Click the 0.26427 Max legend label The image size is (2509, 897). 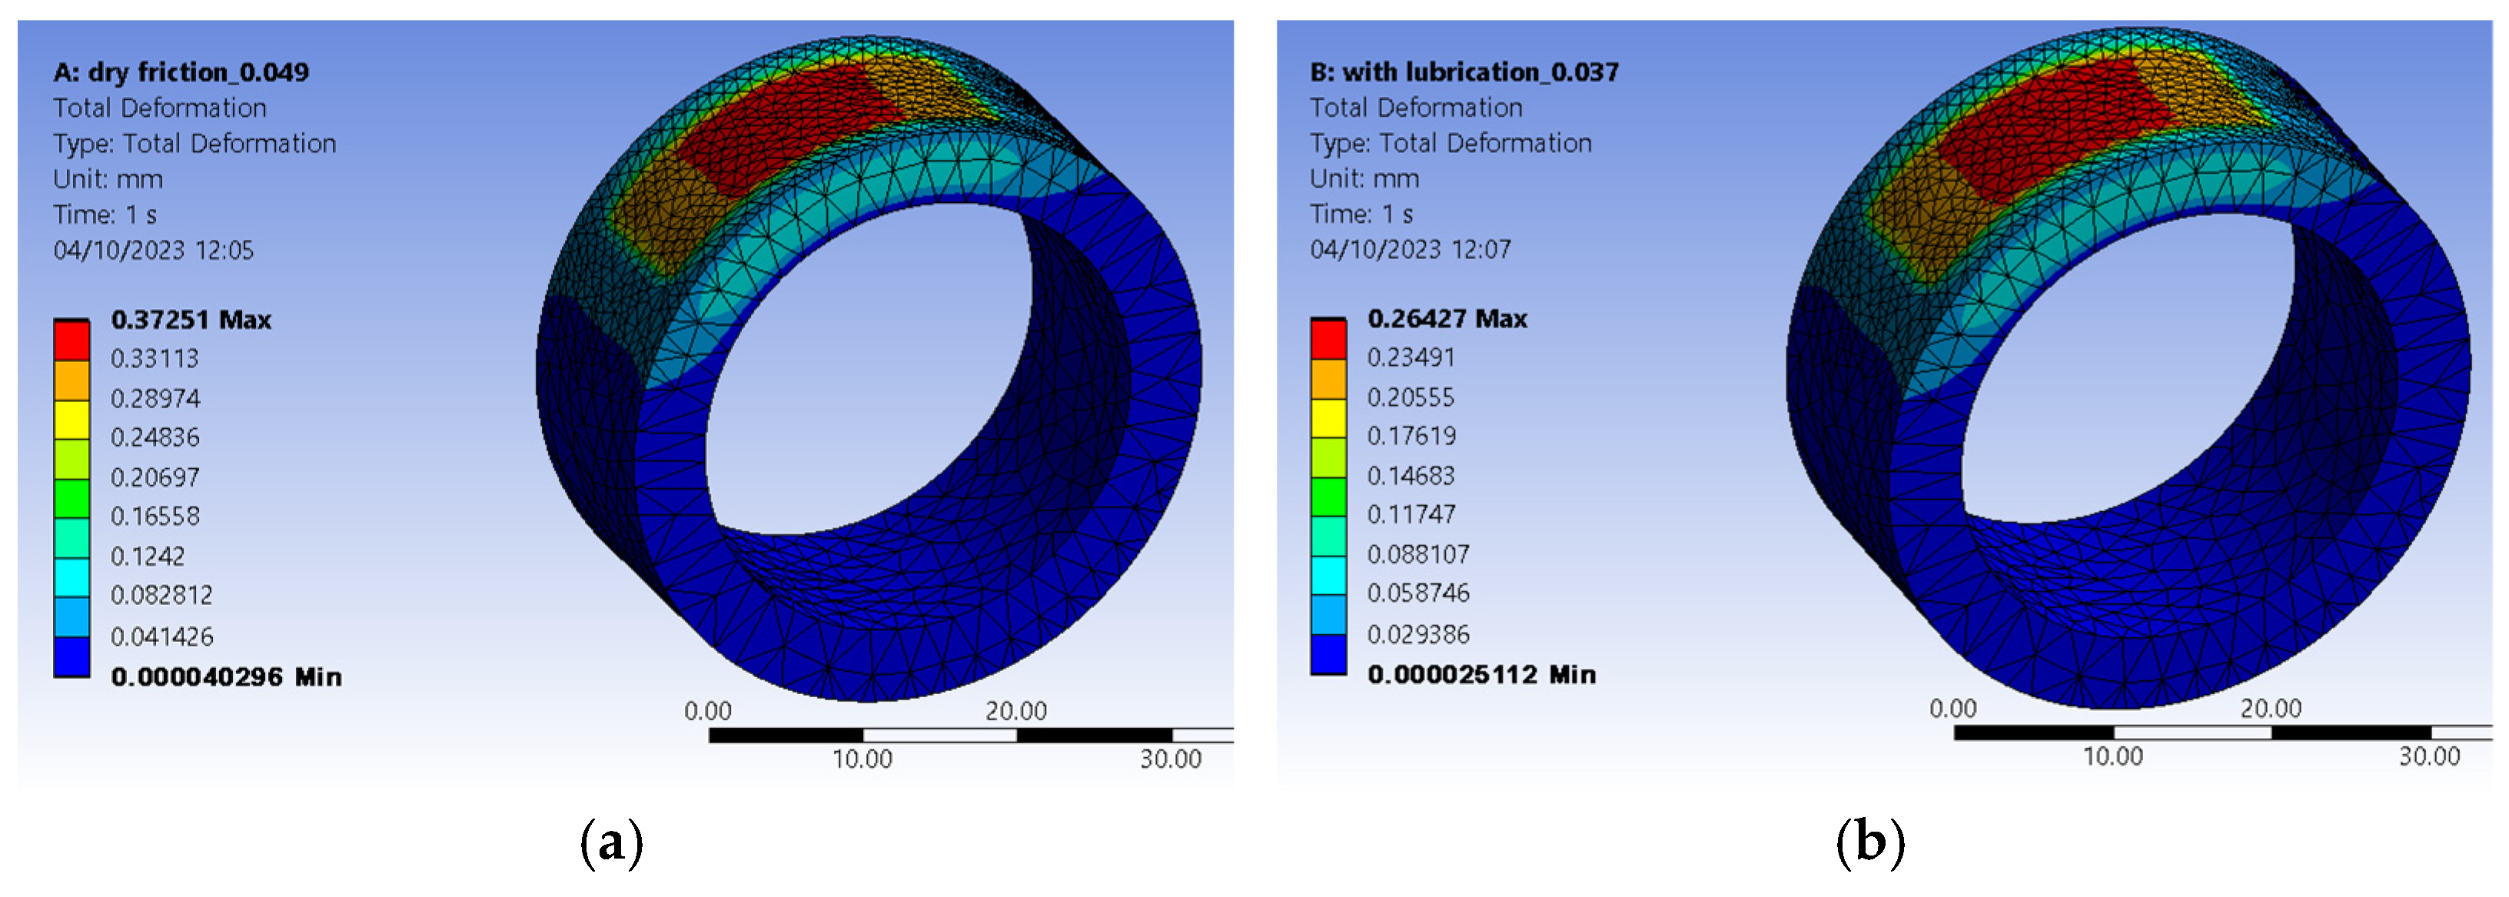1447,320
